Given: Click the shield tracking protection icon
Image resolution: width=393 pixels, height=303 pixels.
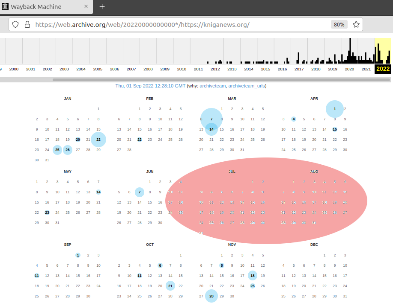Looking at the screenshot, I should click(15, 24).
